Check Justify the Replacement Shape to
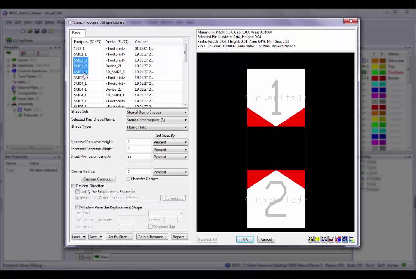Viewport: 416px width, 279px height. pyautogui.click(x=78, y=191)
